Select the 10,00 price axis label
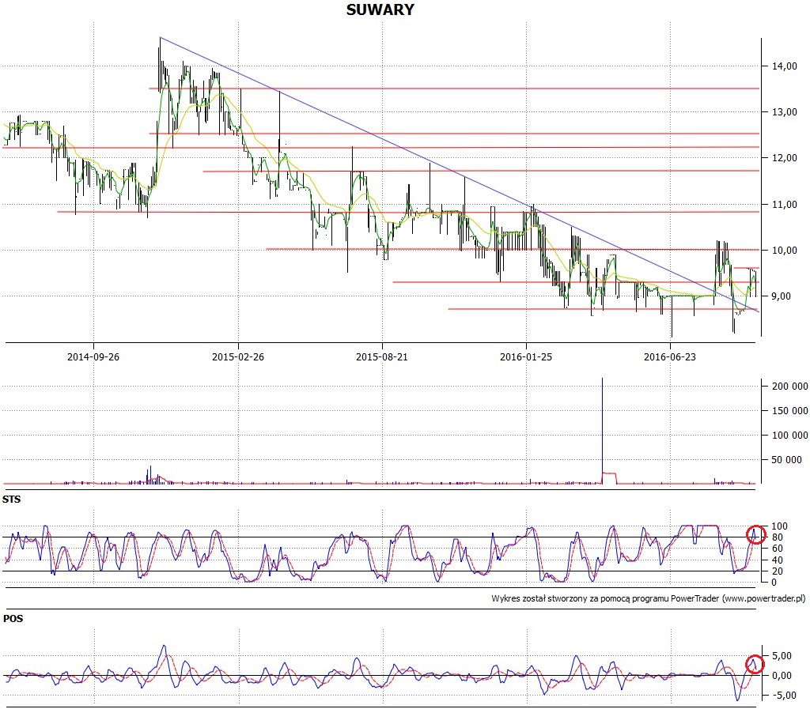Image resolution: width=810 pixels, height=709 pixels. pos(784,251)
